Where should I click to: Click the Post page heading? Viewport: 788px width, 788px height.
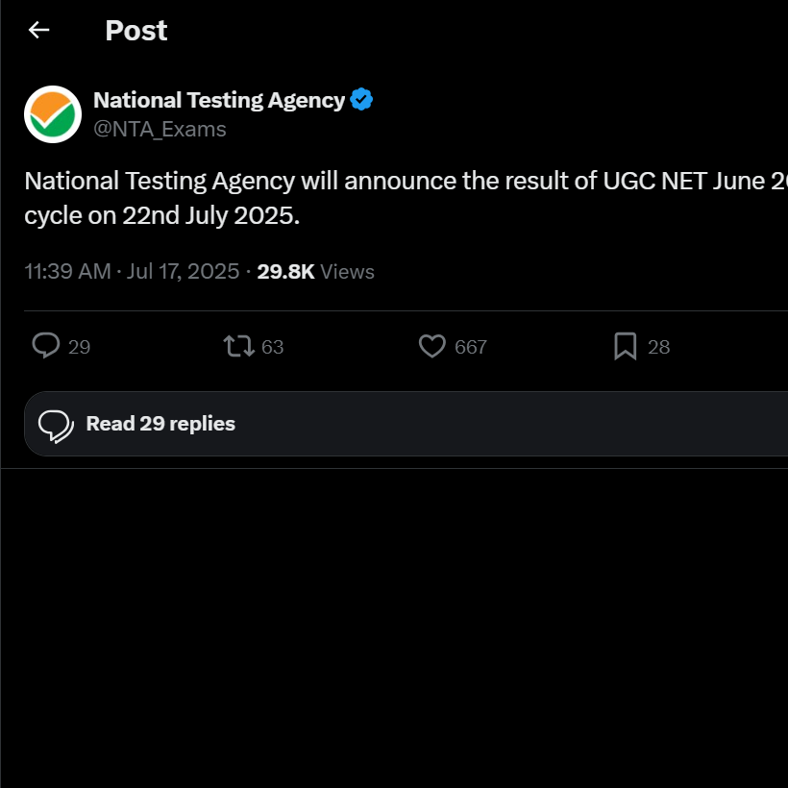point(135,31)
